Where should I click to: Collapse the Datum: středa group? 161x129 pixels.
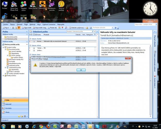30,45
